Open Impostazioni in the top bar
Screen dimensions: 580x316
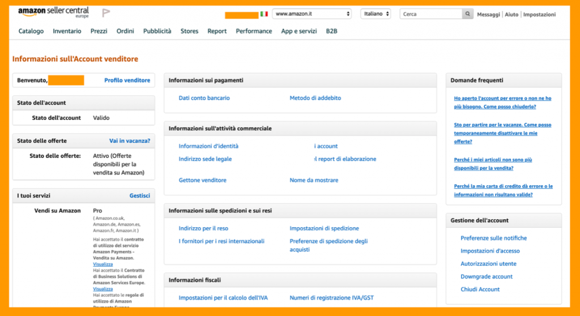pos(539,14)
